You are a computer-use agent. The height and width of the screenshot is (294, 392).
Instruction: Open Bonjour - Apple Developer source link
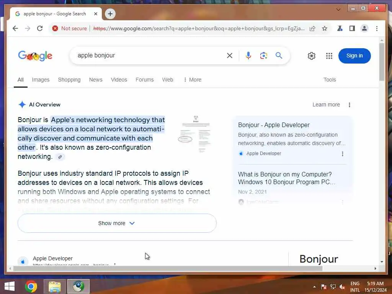point(273,125)
